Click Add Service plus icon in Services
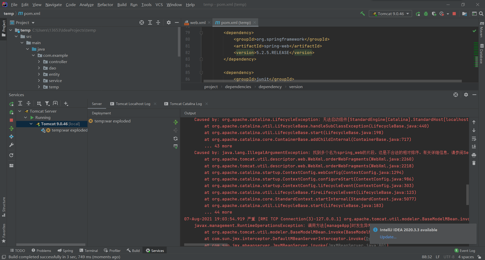This screenshot has height=260, width=485. [x=66, y=103]
